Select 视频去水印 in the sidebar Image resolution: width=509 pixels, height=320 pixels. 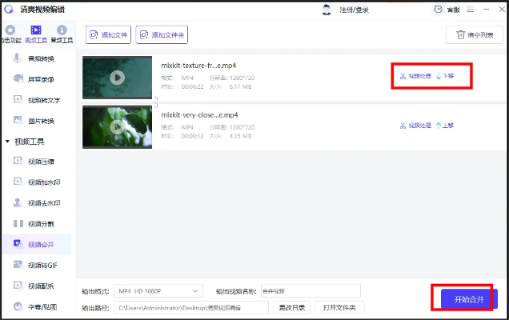pos(36,203)
